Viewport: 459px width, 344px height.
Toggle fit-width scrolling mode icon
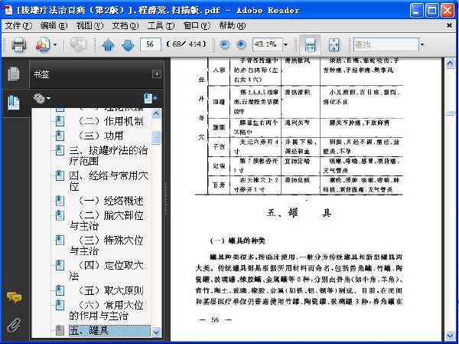(310, 44)
